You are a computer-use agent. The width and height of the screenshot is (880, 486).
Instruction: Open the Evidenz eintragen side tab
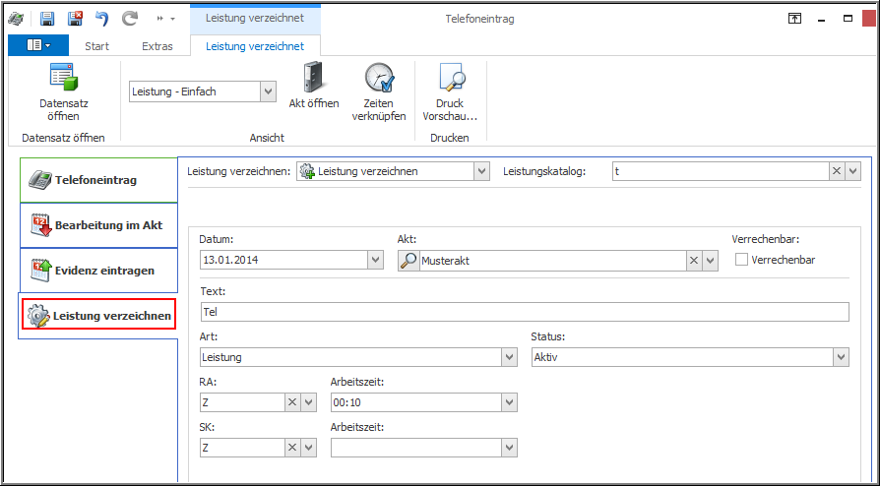coord(98,271)
